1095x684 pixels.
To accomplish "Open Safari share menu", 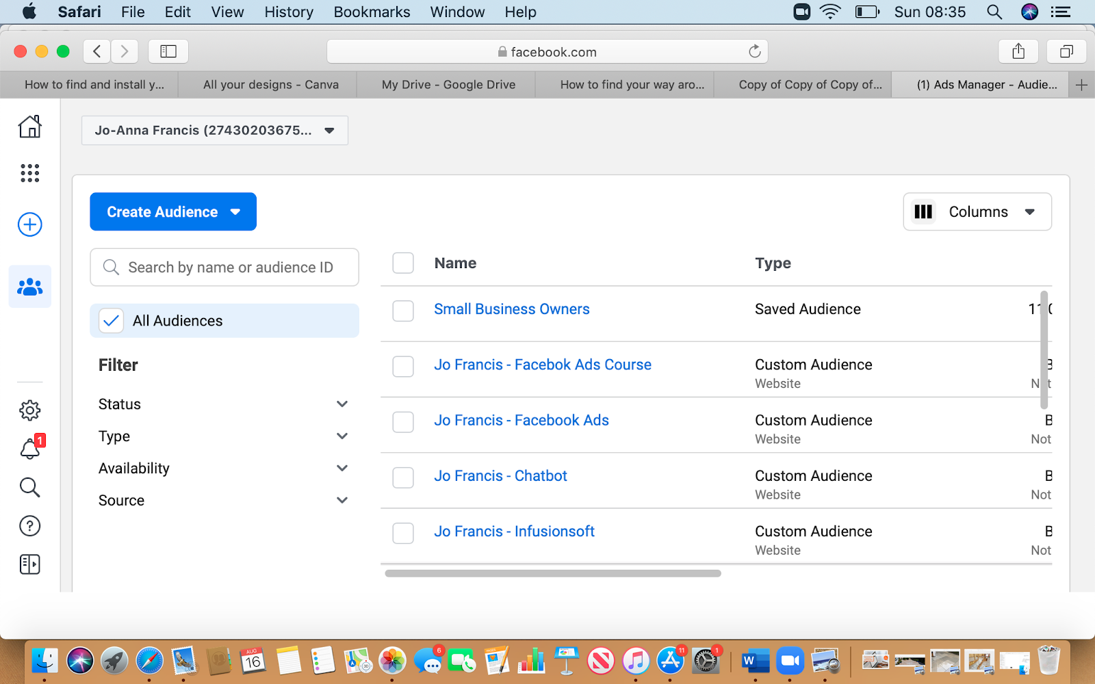I will point(1018,51).
